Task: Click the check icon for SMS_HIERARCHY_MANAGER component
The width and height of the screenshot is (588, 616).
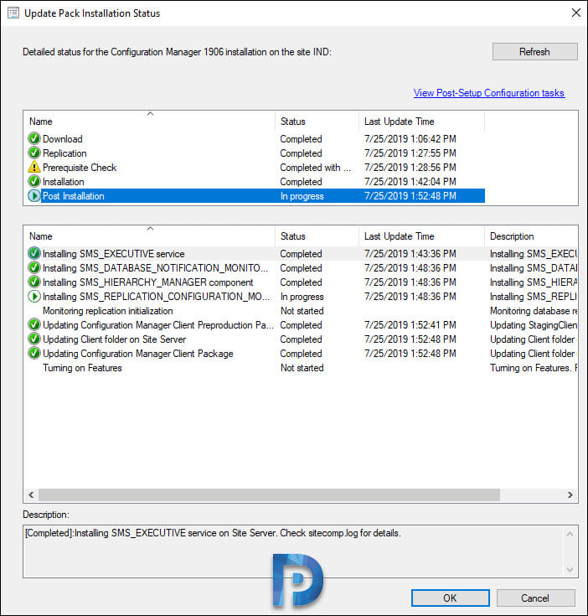Action: (34, 282)
